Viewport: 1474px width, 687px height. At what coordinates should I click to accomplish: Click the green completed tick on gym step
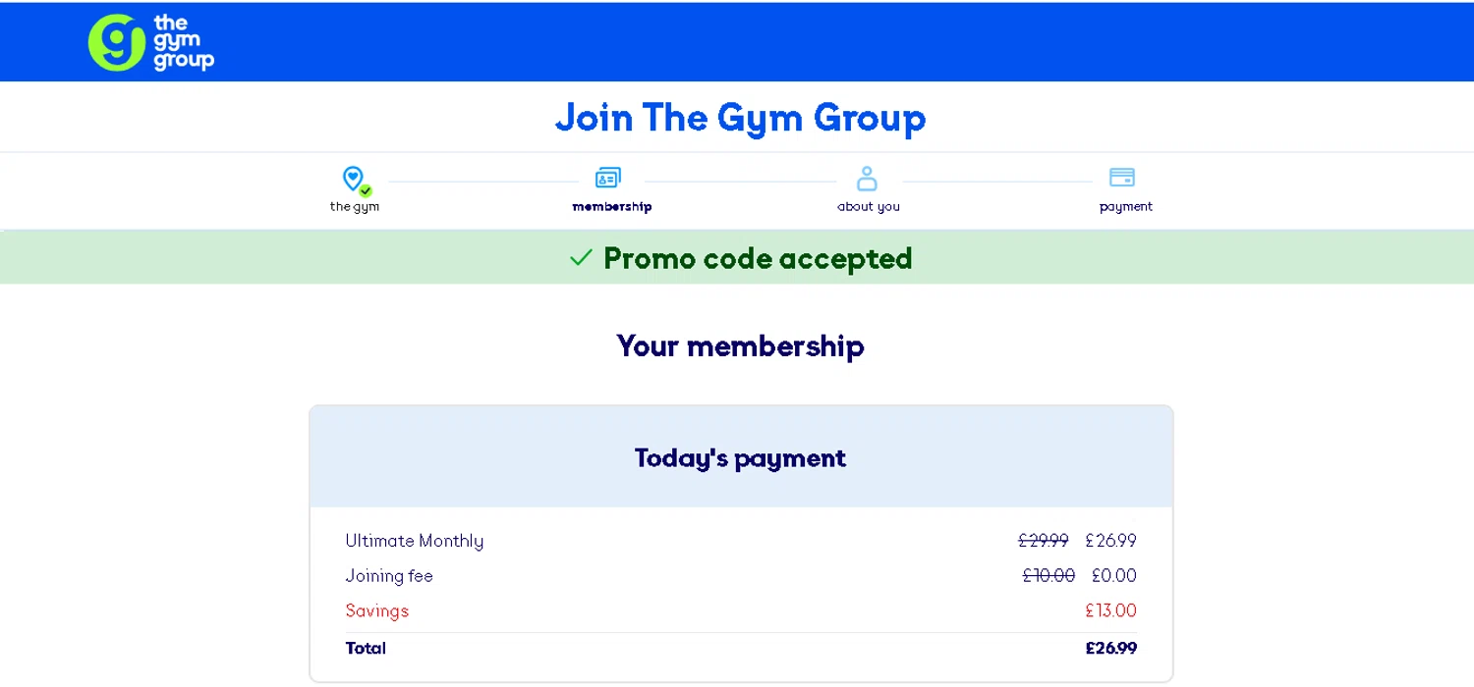pos(366,191)
